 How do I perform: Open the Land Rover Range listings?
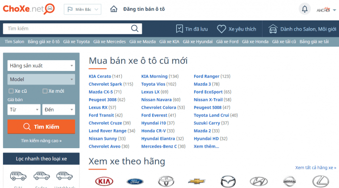tap(108, 131)
